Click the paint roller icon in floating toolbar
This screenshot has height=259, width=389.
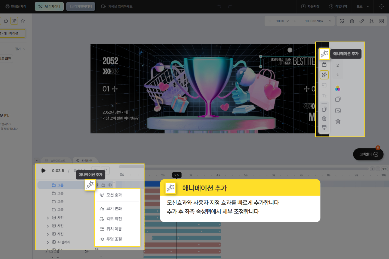tap(324, 128)
